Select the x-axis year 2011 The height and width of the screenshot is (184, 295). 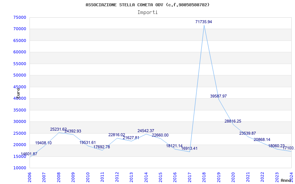[102, 177]
